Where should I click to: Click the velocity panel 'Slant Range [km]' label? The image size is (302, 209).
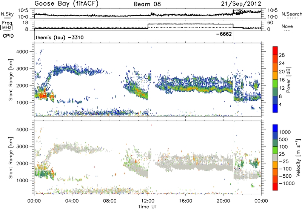[11, 157]
